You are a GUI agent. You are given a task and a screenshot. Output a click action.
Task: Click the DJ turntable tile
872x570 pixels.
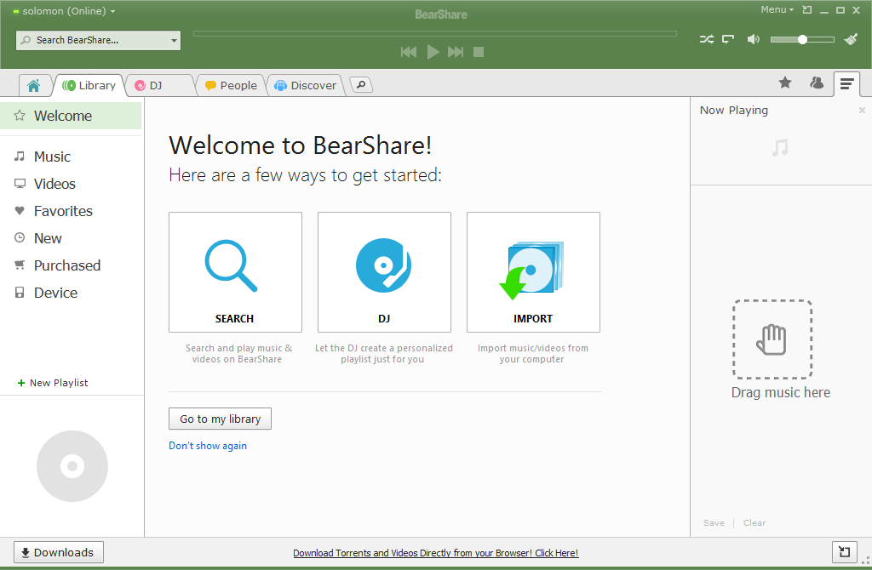[x=384, y=272]
